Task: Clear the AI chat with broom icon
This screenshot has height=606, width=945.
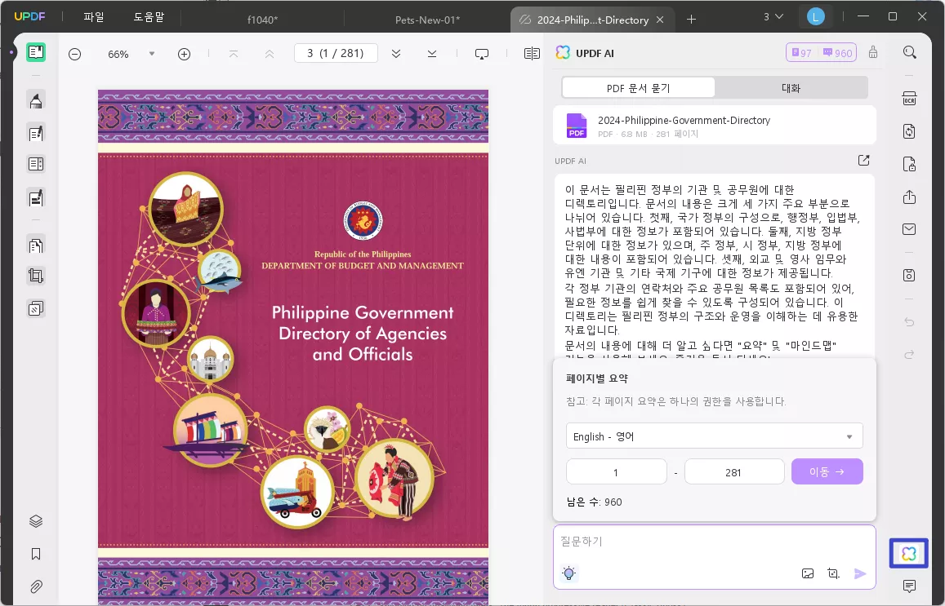Action: coord(872,52)
